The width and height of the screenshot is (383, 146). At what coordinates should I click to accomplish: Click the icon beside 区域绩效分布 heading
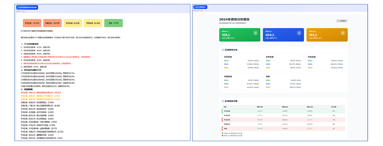tap(223, 50)
